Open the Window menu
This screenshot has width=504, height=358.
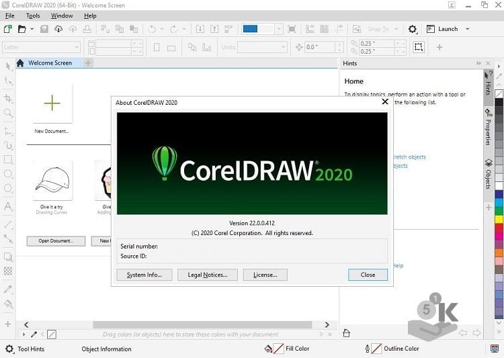[62, 15]
